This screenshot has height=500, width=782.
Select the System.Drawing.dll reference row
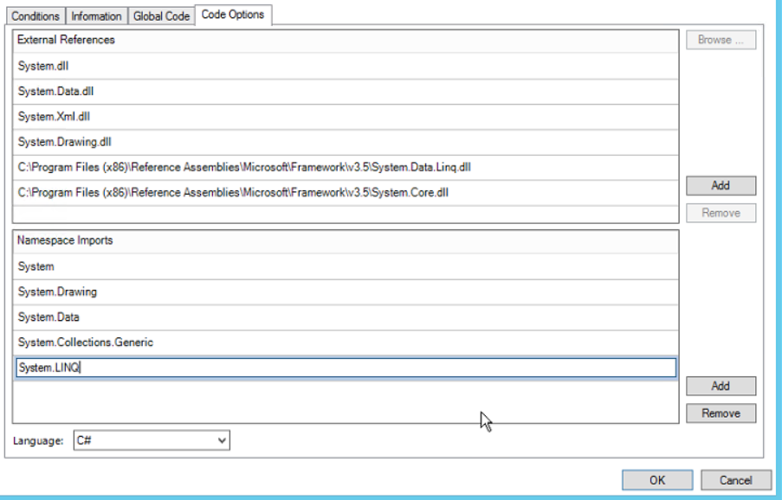[x=346, y=142]
